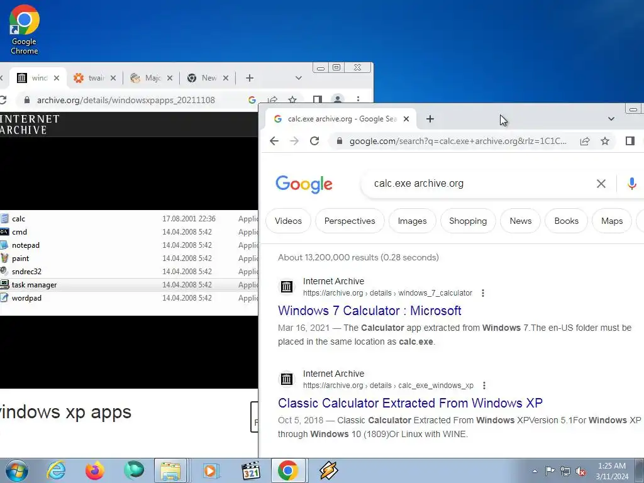Click the muted volume icon in system tray
The image size is (644, 483).
580,471
